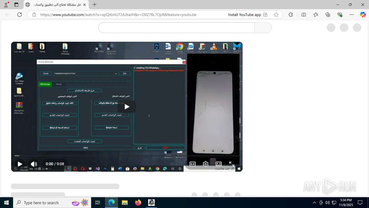The height and width of the screenshot is (208, 369).
Task: Click the small play button in player controls
Action: (x=20, y=164)
